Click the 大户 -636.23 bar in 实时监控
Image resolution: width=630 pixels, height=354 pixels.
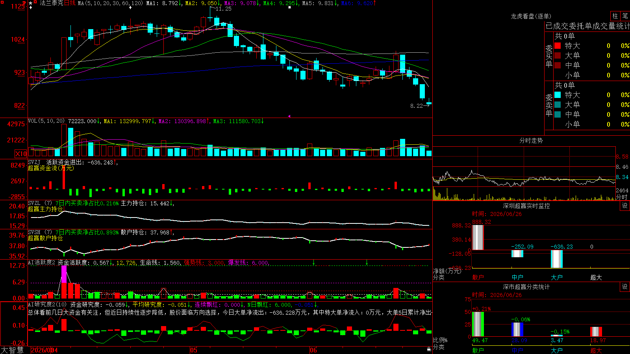(557, 259)
